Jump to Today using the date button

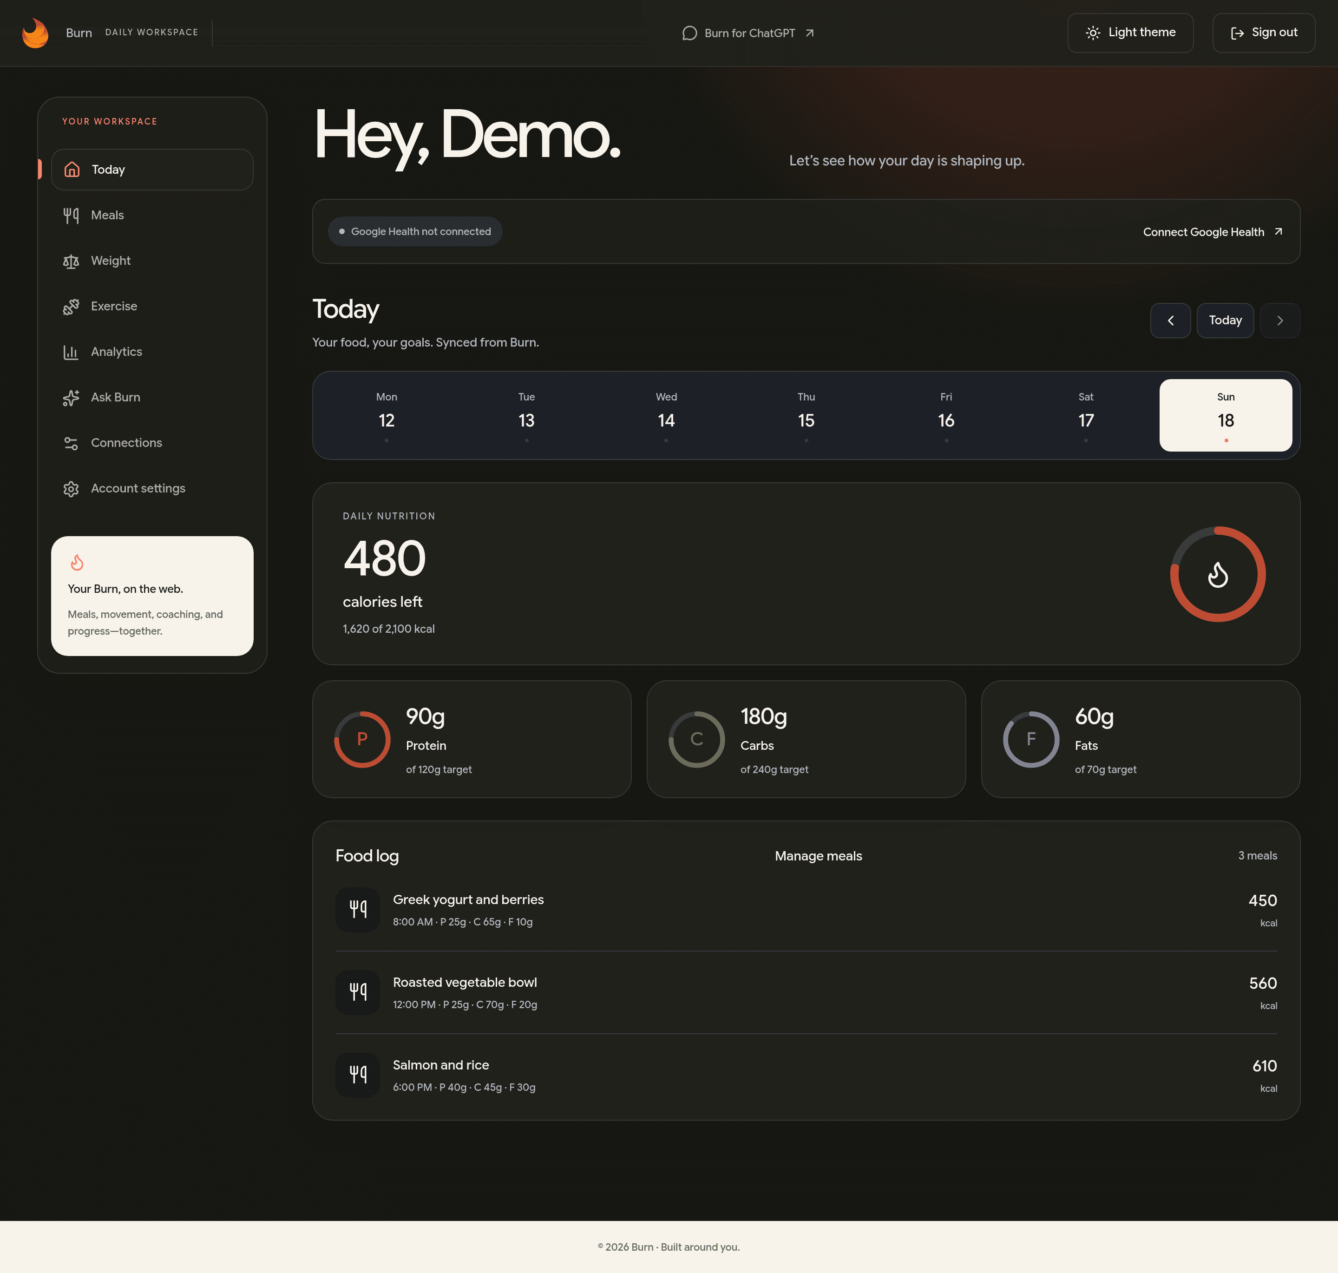coord(1225,320)
